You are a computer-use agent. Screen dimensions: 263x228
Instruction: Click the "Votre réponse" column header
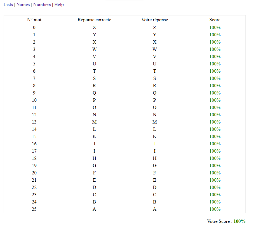click(x=154, y=20)
